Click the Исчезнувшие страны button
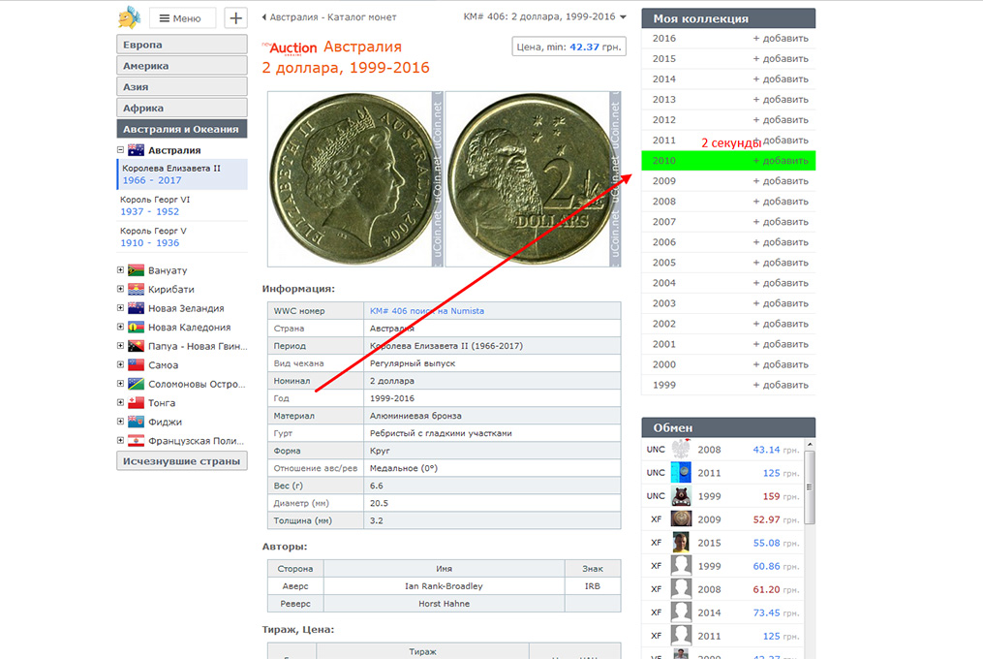 pyautogui.click(x=182, y=461)
